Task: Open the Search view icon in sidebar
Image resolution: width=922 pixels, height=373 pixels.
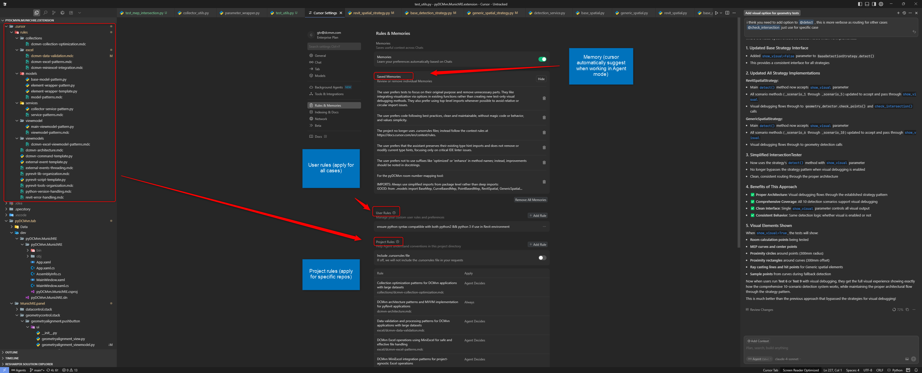Action: point(45,13)
